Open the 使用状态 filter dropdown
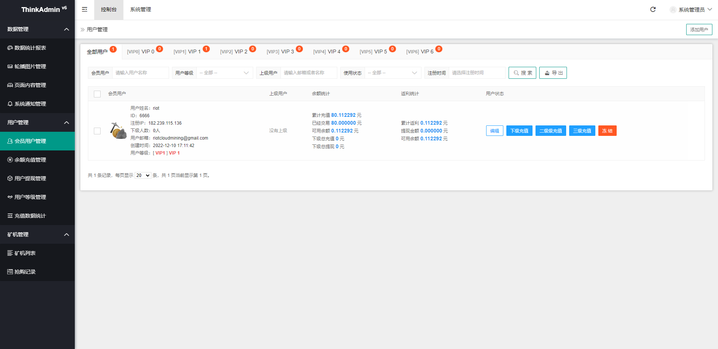Image resolution: width=718 pixels, height=349 pixels. click(393, 73)
